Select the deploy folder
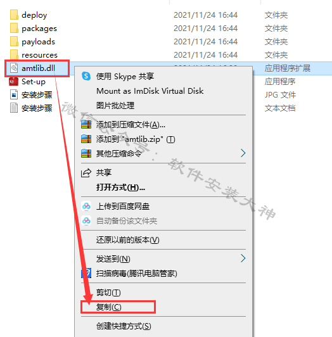Viewport: 332px width, 337px height. [x=34, y=15]
